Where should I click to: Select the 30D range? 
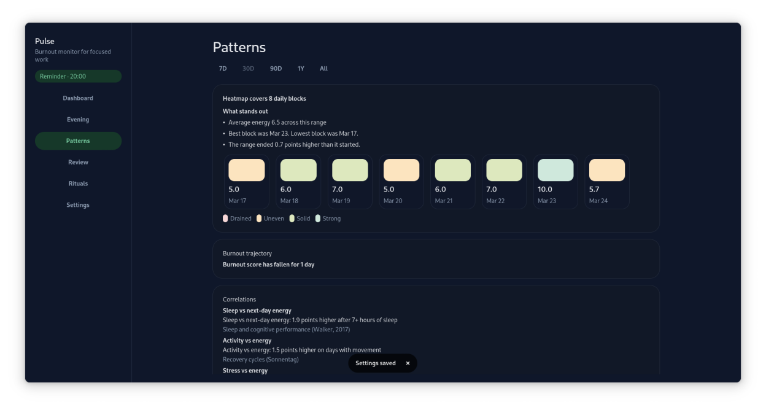point(248,69)
